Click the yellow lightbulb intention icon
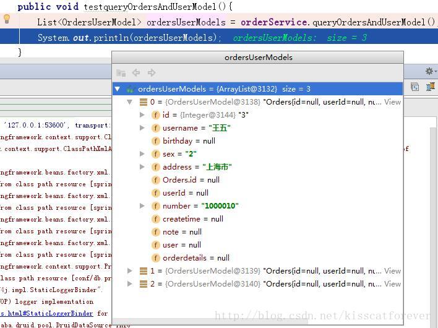The width and height of the screenshot is (438, 328). click(x=7, y=19)
